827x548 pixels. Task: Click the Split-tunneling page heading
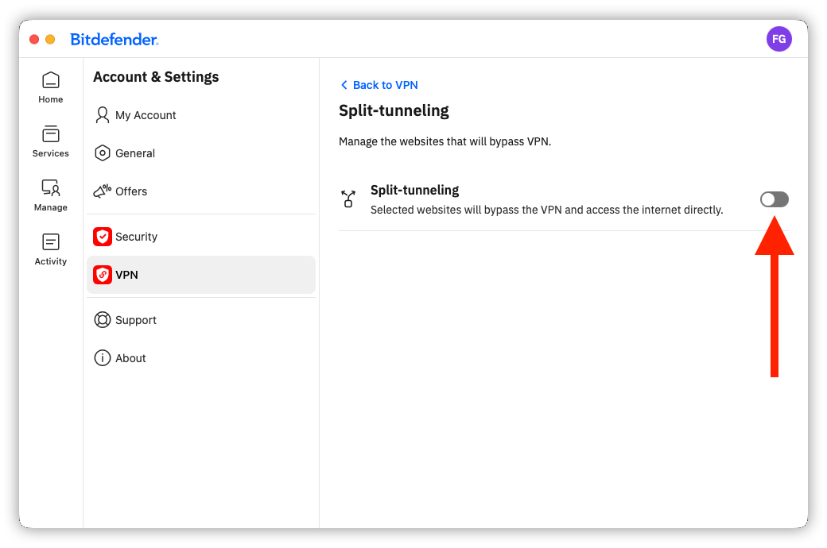pos(394,110)
